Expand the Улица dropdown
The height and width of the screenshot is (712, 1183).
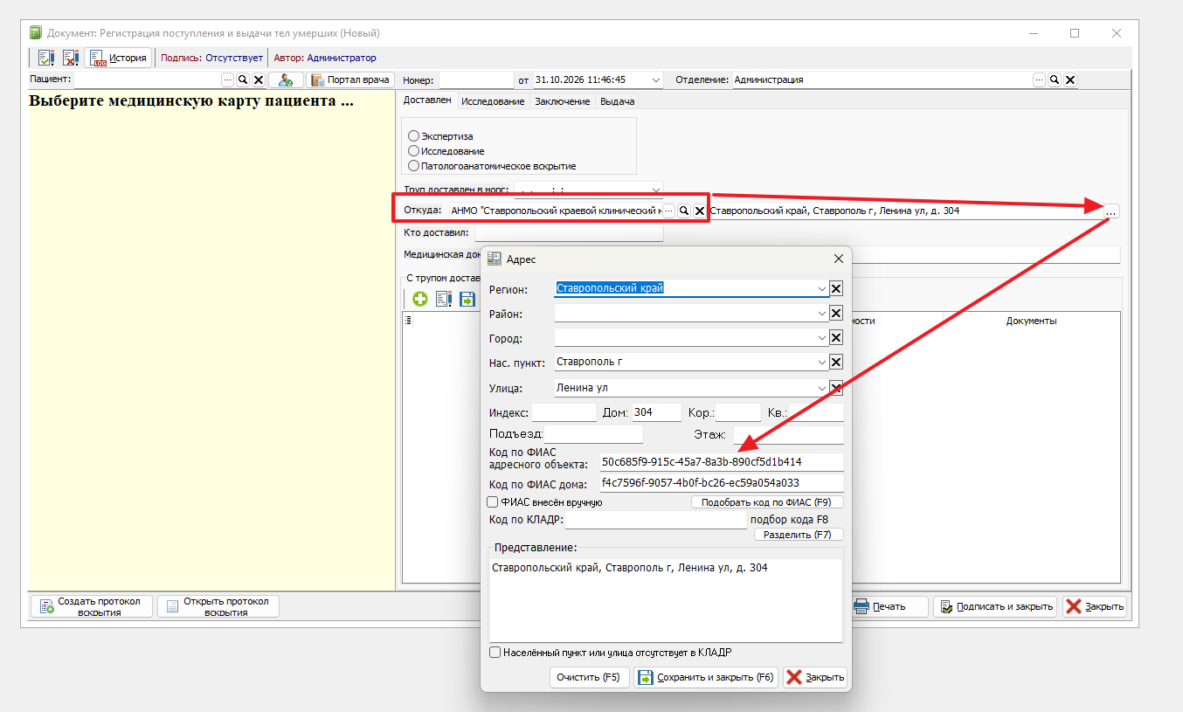click(822, 388)
